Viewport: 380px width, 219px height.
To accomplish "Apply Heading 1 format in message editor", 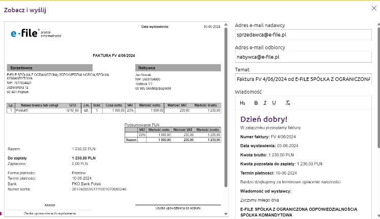I will click(242, 103).
